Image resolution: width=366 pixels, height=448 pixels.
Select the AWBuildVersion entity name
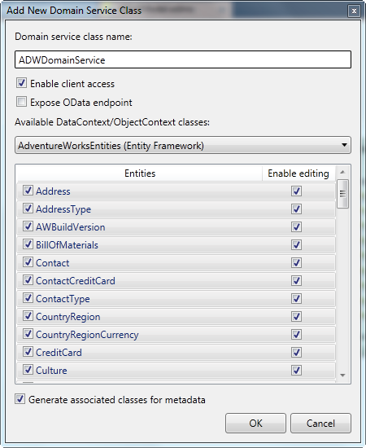tap(71, 227)
